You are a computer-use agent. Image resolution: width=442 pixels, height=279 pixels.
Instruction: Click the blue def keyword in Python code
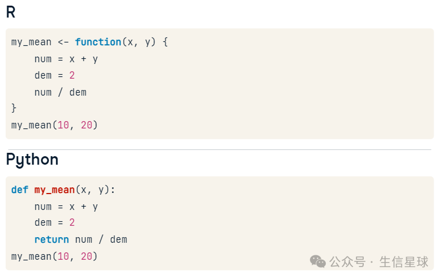click(20, 190)
